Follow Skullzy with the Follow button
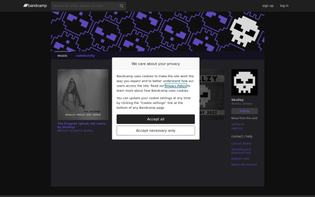This screenshot has height=197, width=315. point(244,111)
